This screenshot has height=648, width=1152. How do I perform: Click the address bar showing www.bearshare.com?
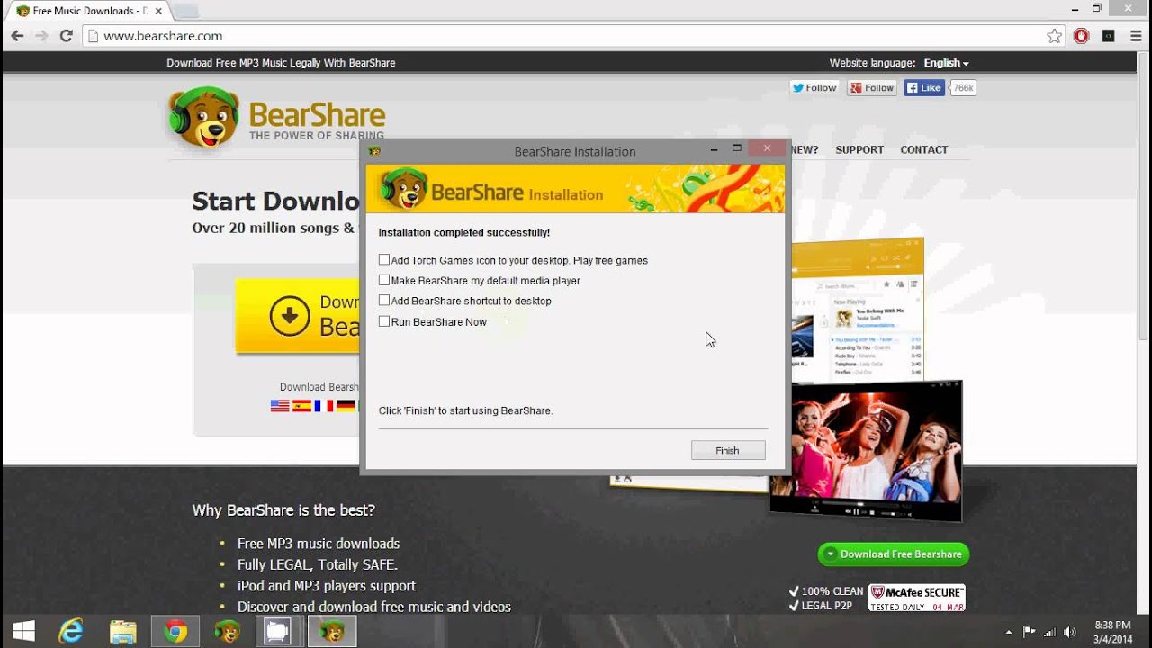pyautogui.click(x=572, y=36)
